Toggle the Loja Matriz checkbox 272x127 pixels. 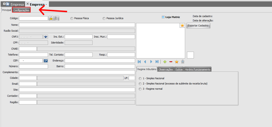(x=163, y=17)
